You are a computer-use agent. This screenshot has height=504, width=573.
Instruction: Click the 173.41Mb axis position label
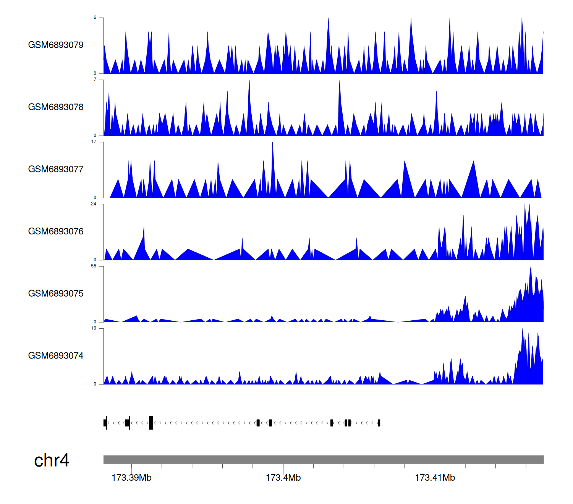(x=435, y=478)
